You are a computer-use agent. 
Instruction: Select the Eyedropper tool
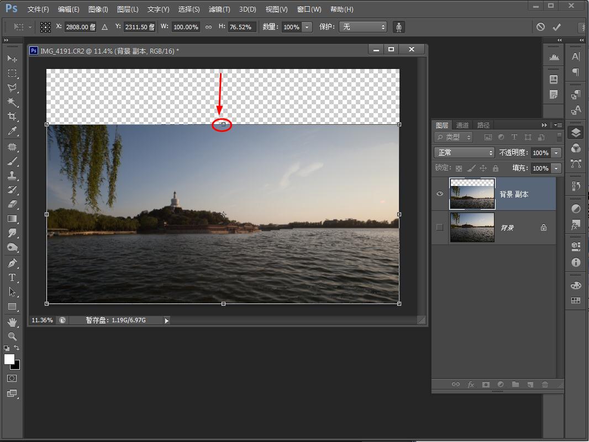(x=12, y=131)
